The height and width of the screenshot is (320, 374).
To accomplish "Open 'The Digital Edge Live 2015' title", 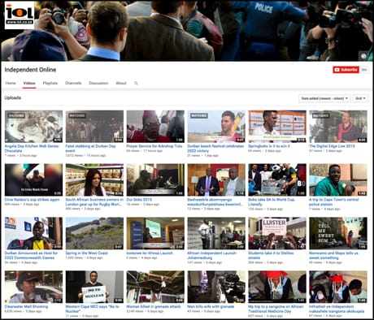I will pos(332,146).
